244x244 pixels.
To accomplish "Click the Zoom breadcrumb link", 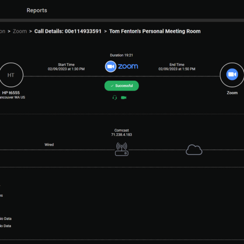I will (x=20, y=31).
